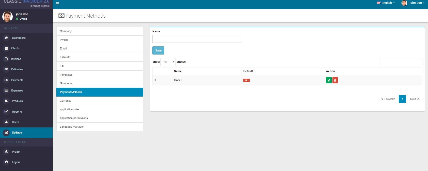Click the Logout power icon
428x171 pixels.
pos(6,162)
